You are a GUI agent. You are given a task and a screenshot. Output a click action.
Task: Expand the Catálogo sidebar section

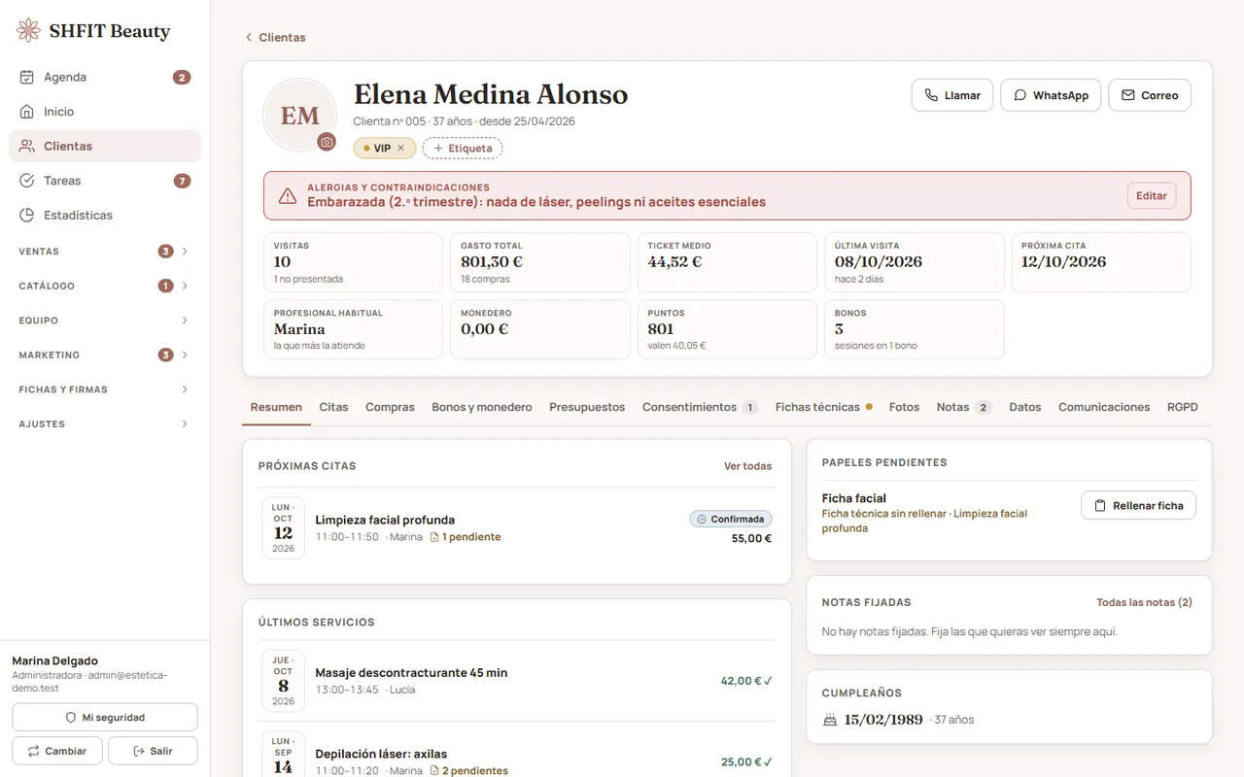click(x=105, y=286)
